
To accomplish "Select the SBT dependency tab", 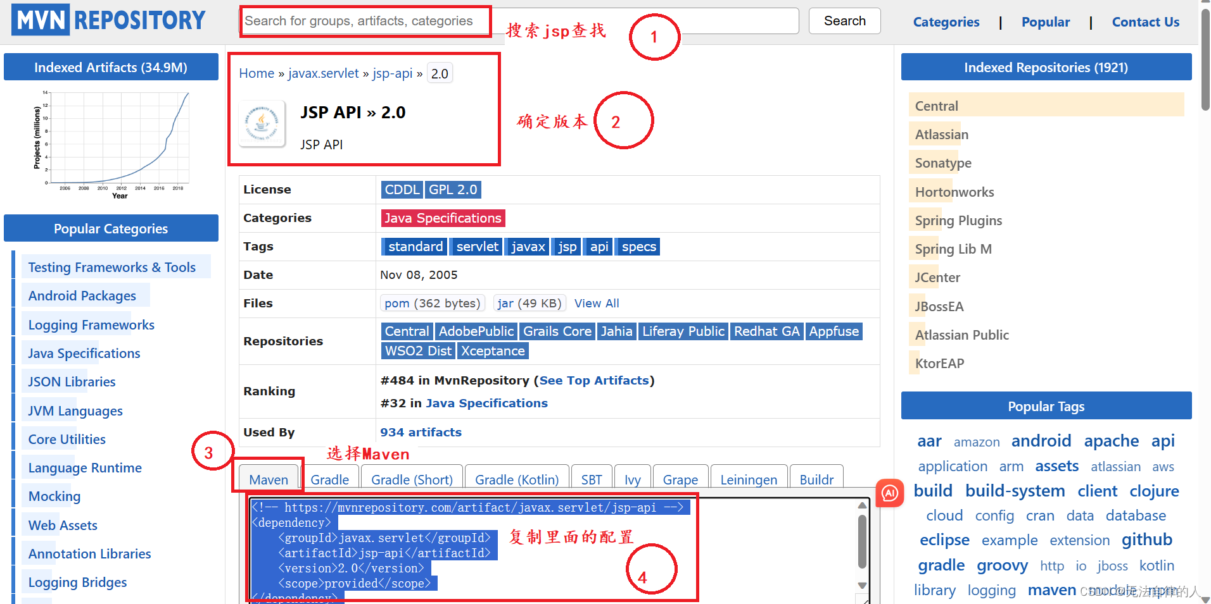I will pos(592,479).
